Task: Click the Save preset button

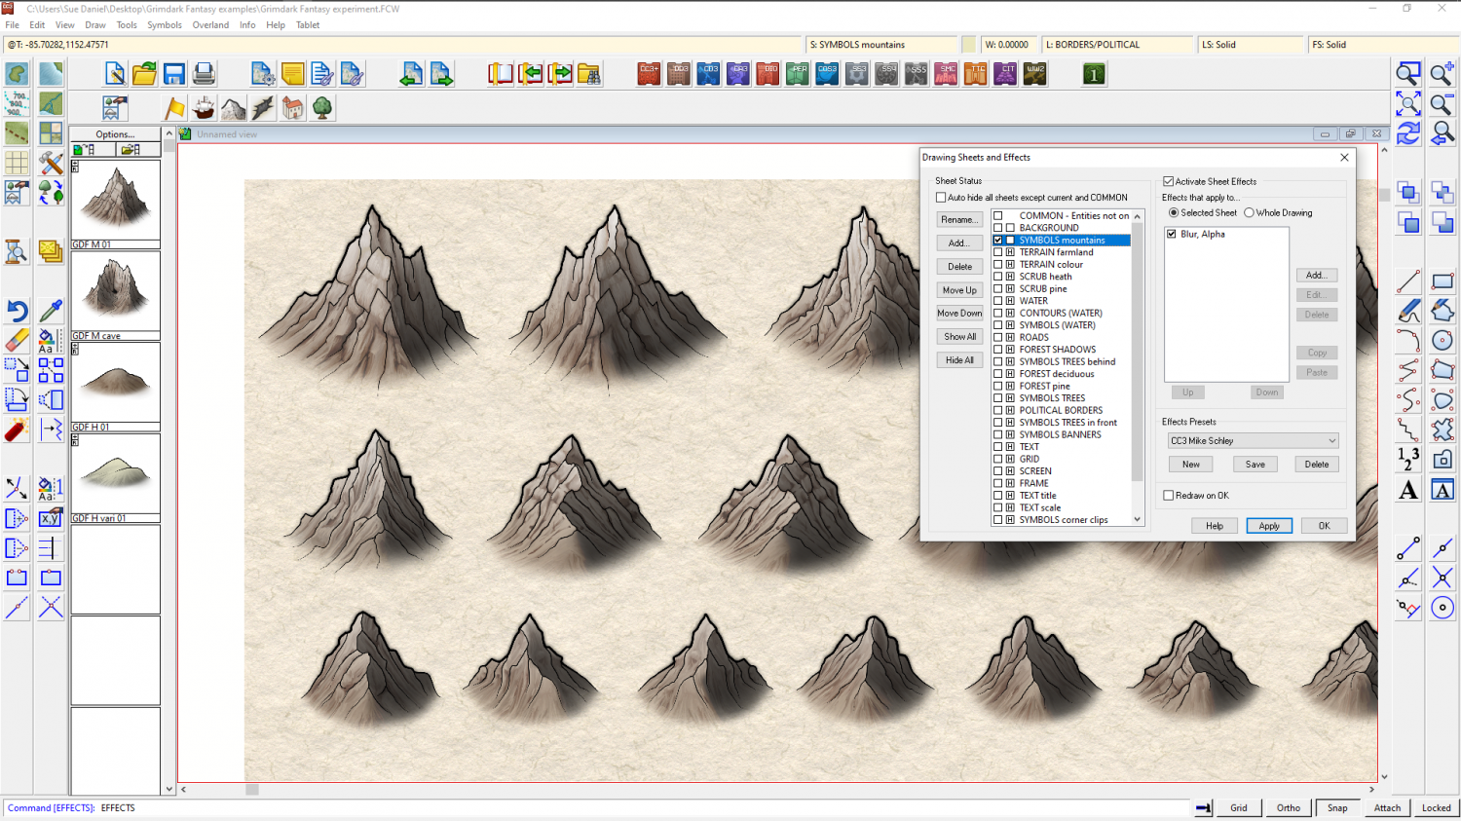Action: (1255, 465)
